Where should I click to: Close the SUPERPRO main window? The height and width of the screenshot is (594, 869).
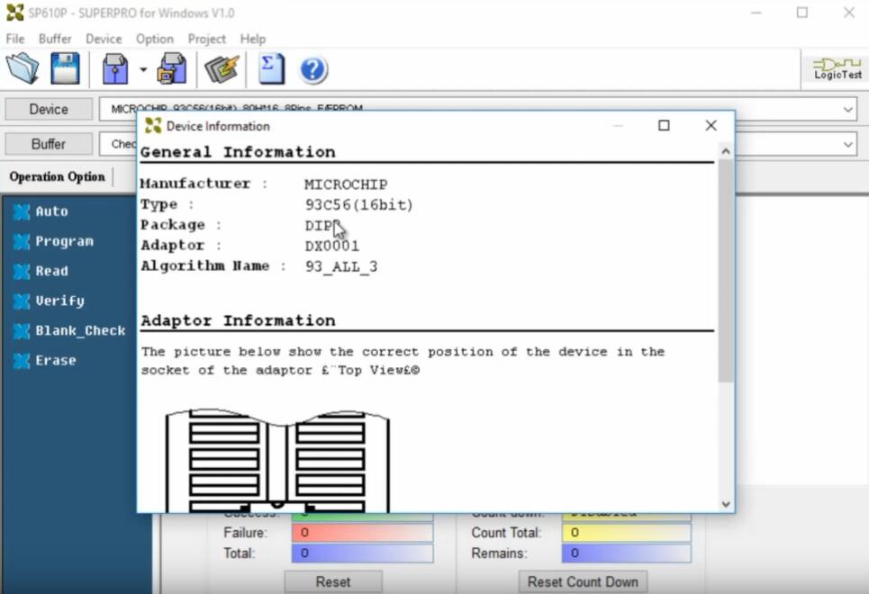848,13
